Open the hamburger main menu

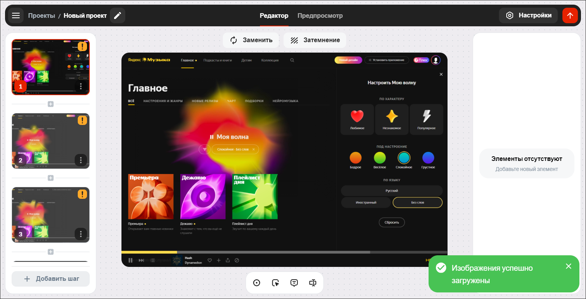16,15
